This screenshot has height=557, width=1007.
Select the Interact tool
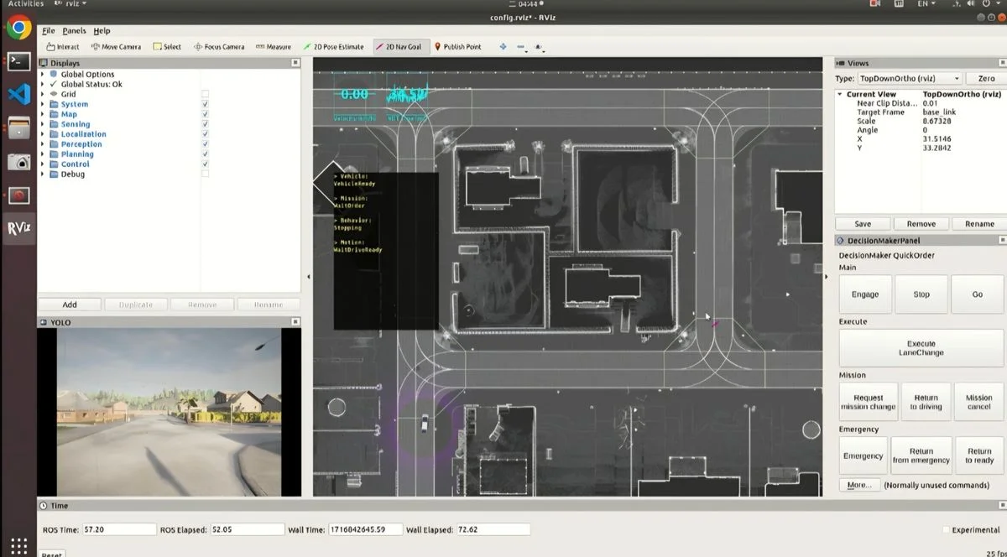(63, 47)
